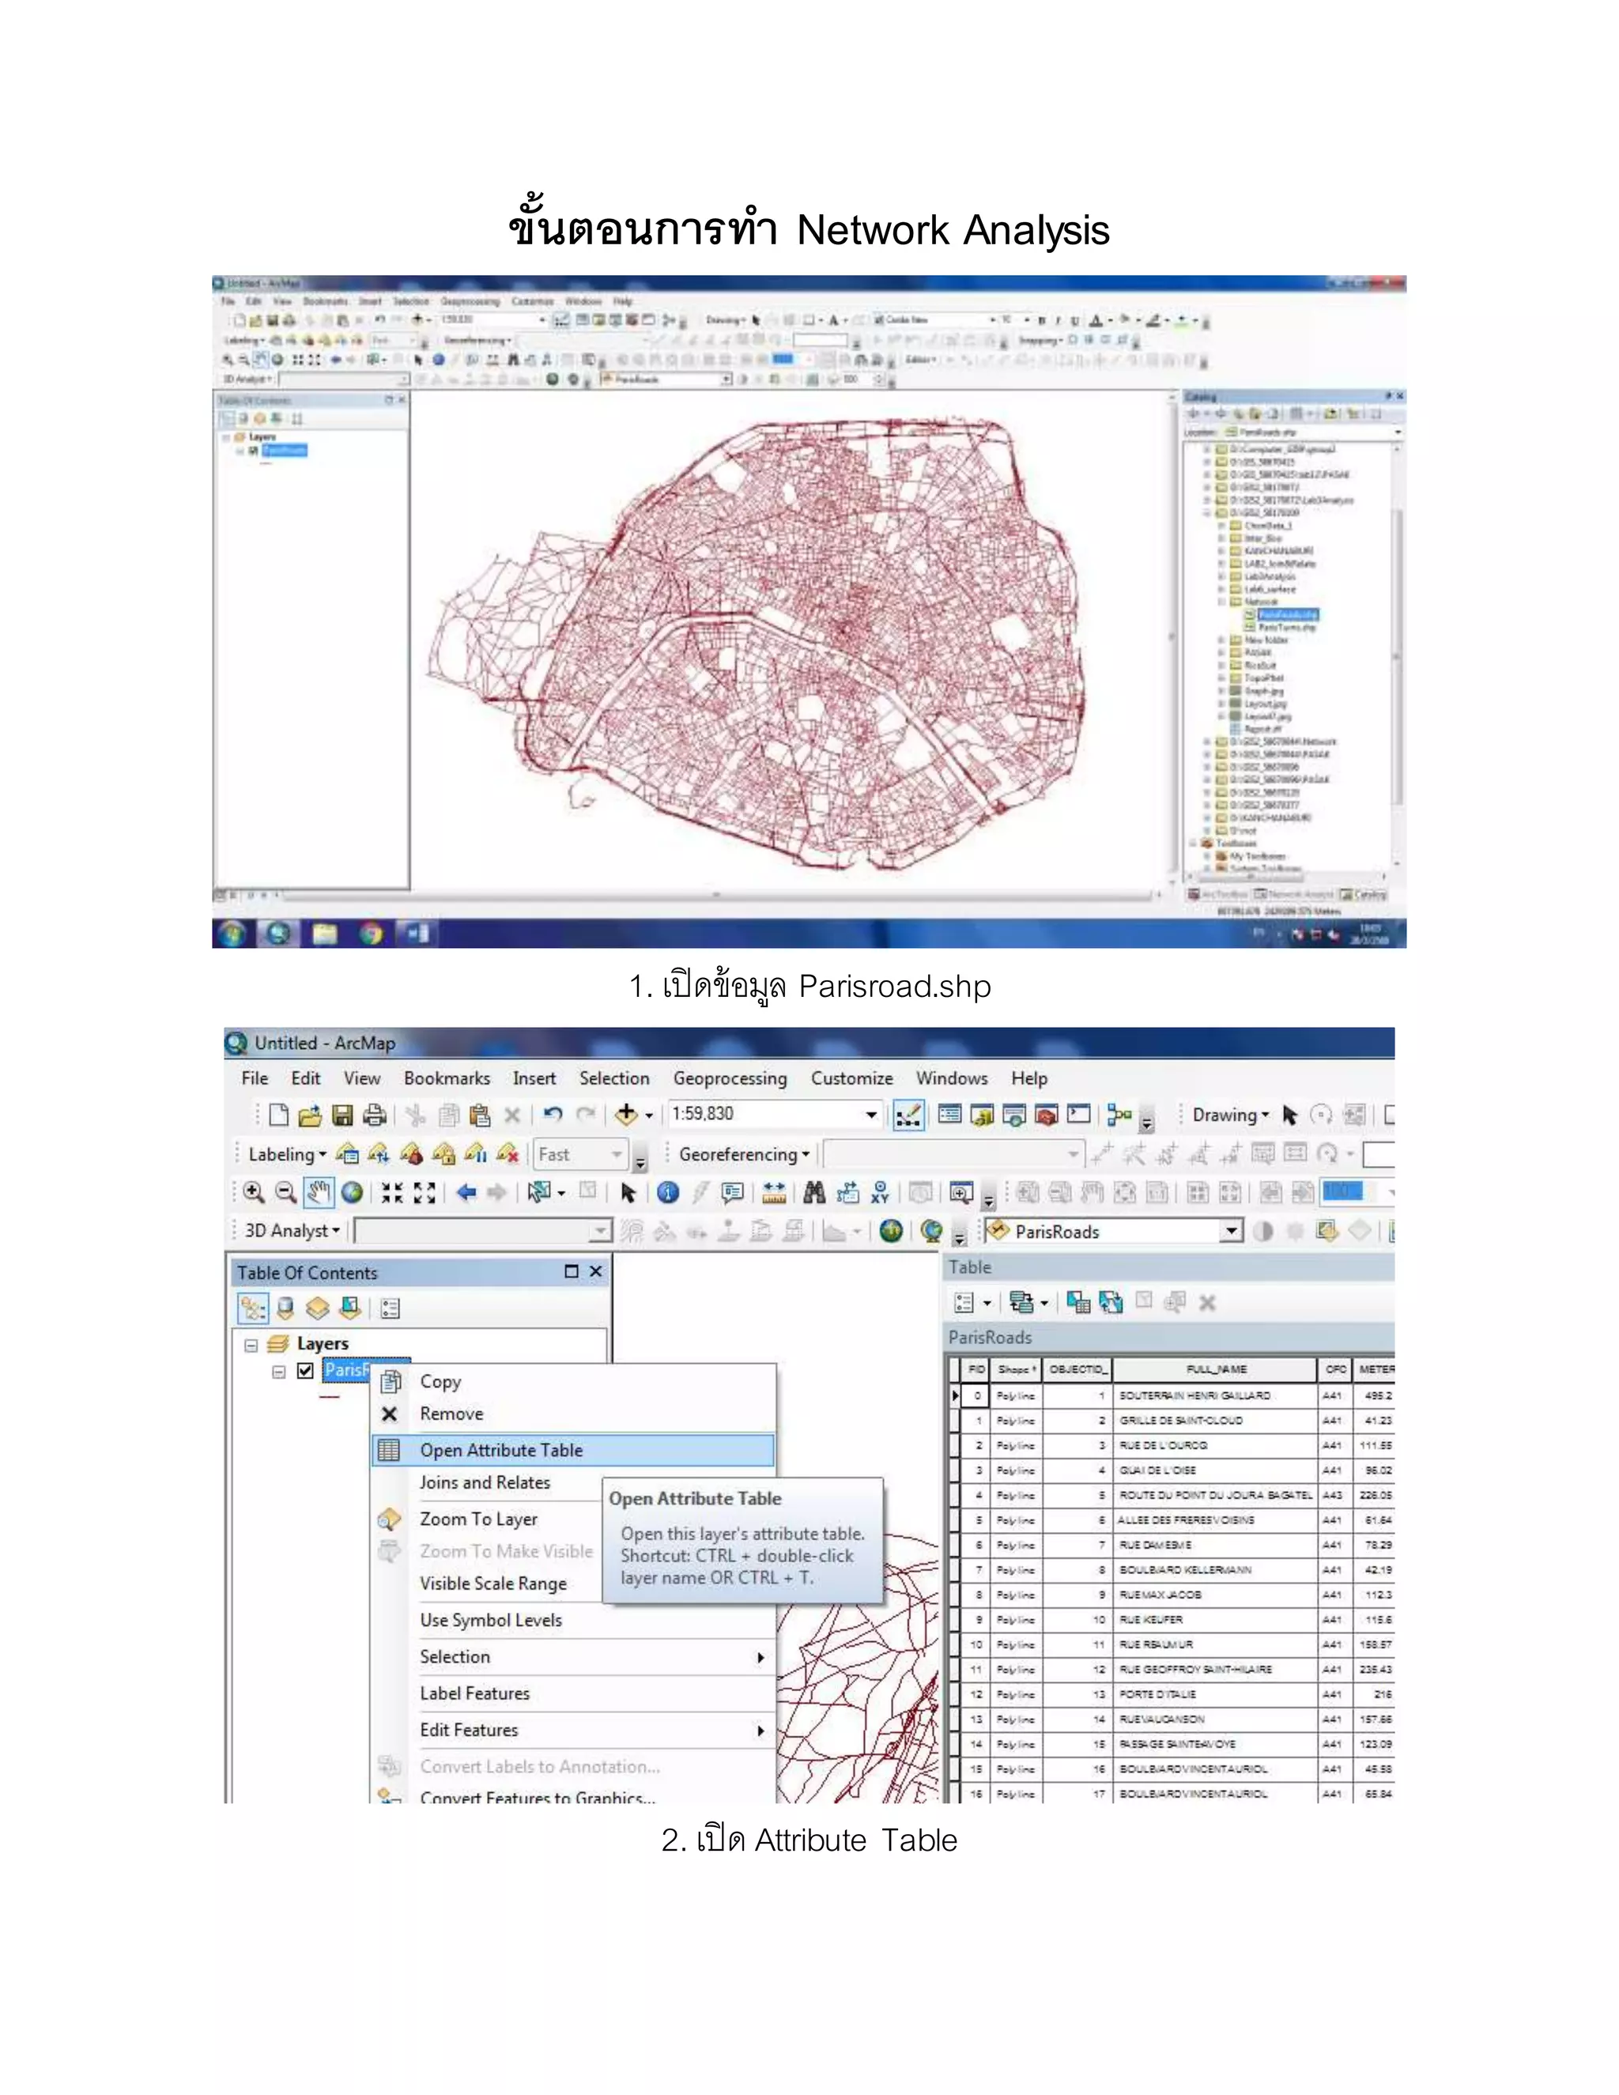This screenshot has width=1619, height=2095.
Task: Click Zoom To Layer option
Action: (477, 1519)
